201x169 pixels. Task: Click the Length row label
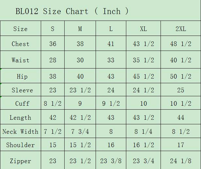point(21,117)
